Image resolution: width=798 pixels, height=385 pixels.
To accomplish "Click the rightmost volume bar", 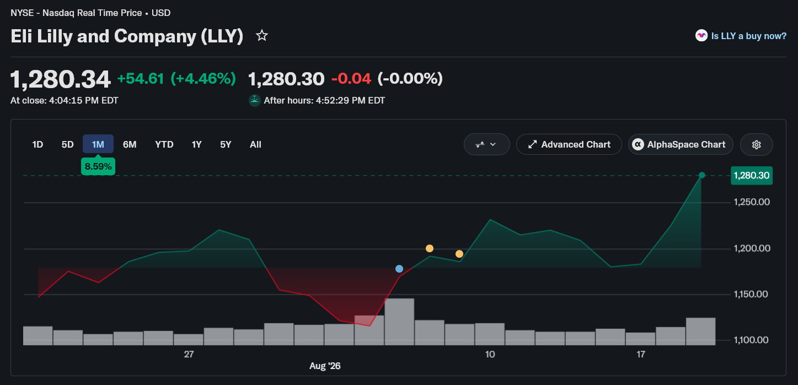I will click(700, 332).
